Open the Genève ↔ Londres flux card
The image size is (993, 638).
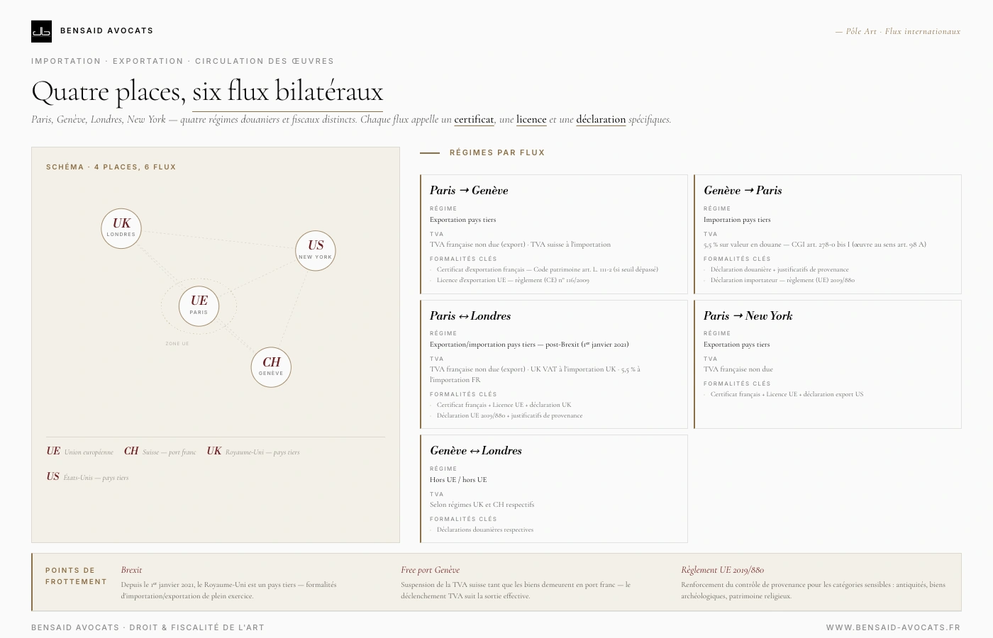pos(554,488)
